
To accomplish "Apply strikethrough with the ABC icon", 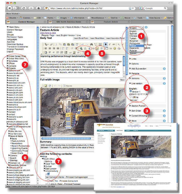I will pyautogui.click(x=114, y=44).
